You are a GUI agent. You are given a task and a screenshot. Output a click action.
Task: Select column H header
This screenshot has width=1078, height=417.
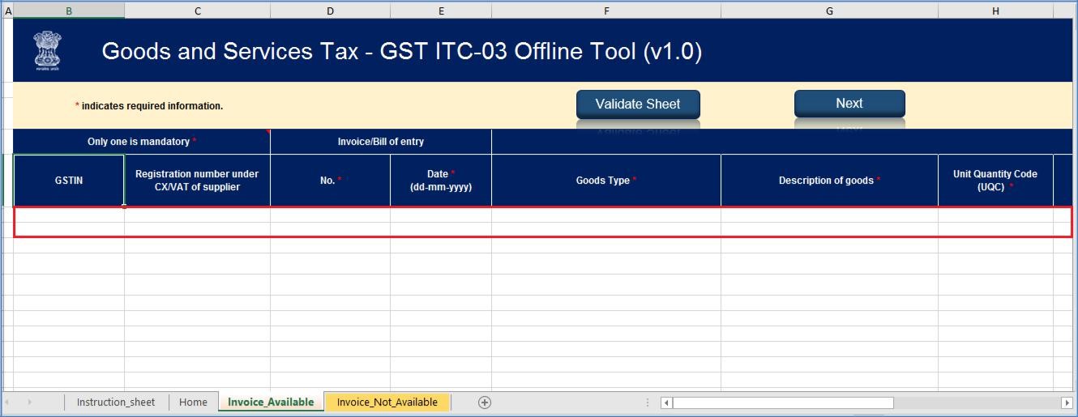tap(995, 11)
